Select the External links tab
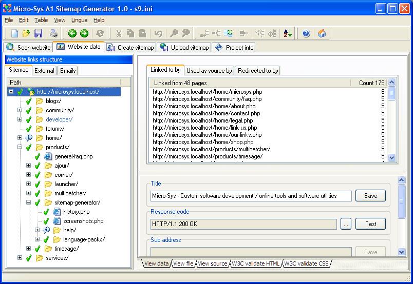Viewport: 413px width, 284px height. [x=44, y=70]
